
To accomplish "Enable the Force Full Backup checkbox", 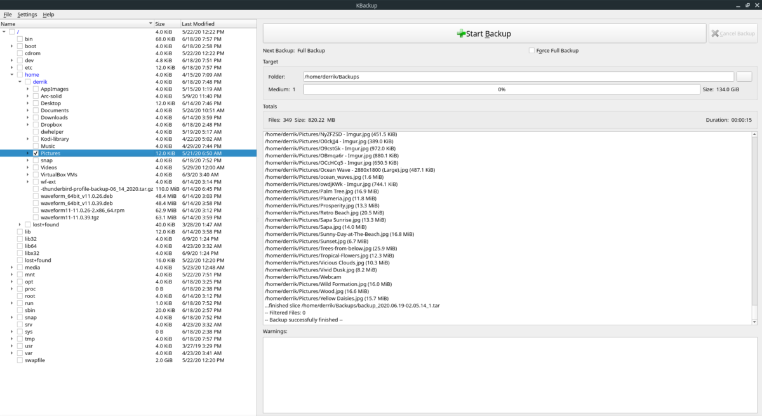I will point(531,51).
